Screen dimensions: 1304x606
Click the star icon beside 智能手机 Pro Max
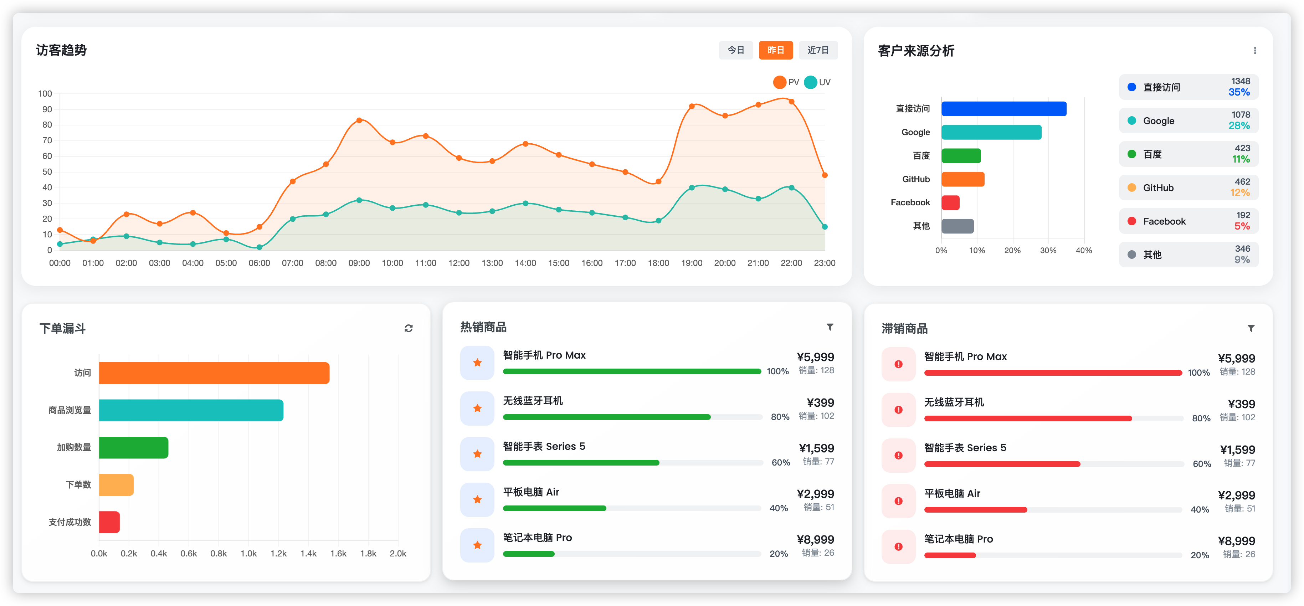tap(477, 363)
